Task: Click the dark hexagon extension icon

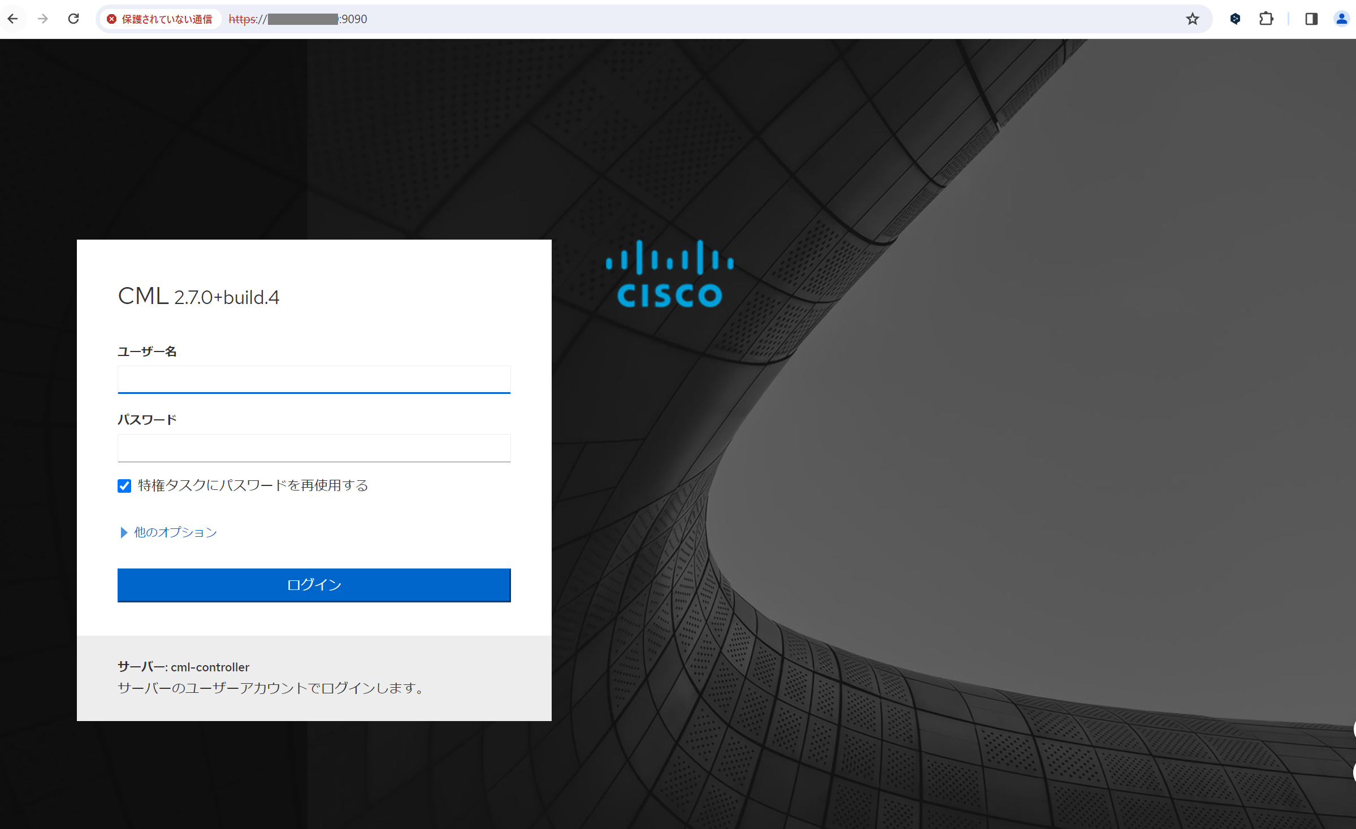Action: tap(1235, 19)
